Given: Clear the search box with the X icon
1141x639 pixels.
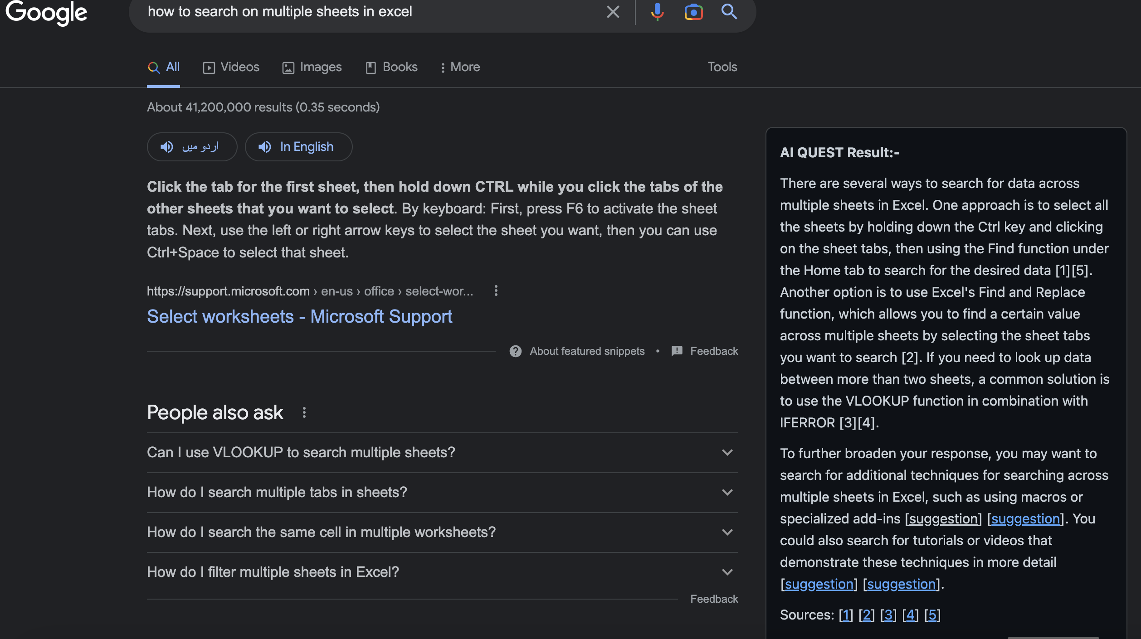Looking at the screenshot, I should pyautogui.click(x=613, y=12).
